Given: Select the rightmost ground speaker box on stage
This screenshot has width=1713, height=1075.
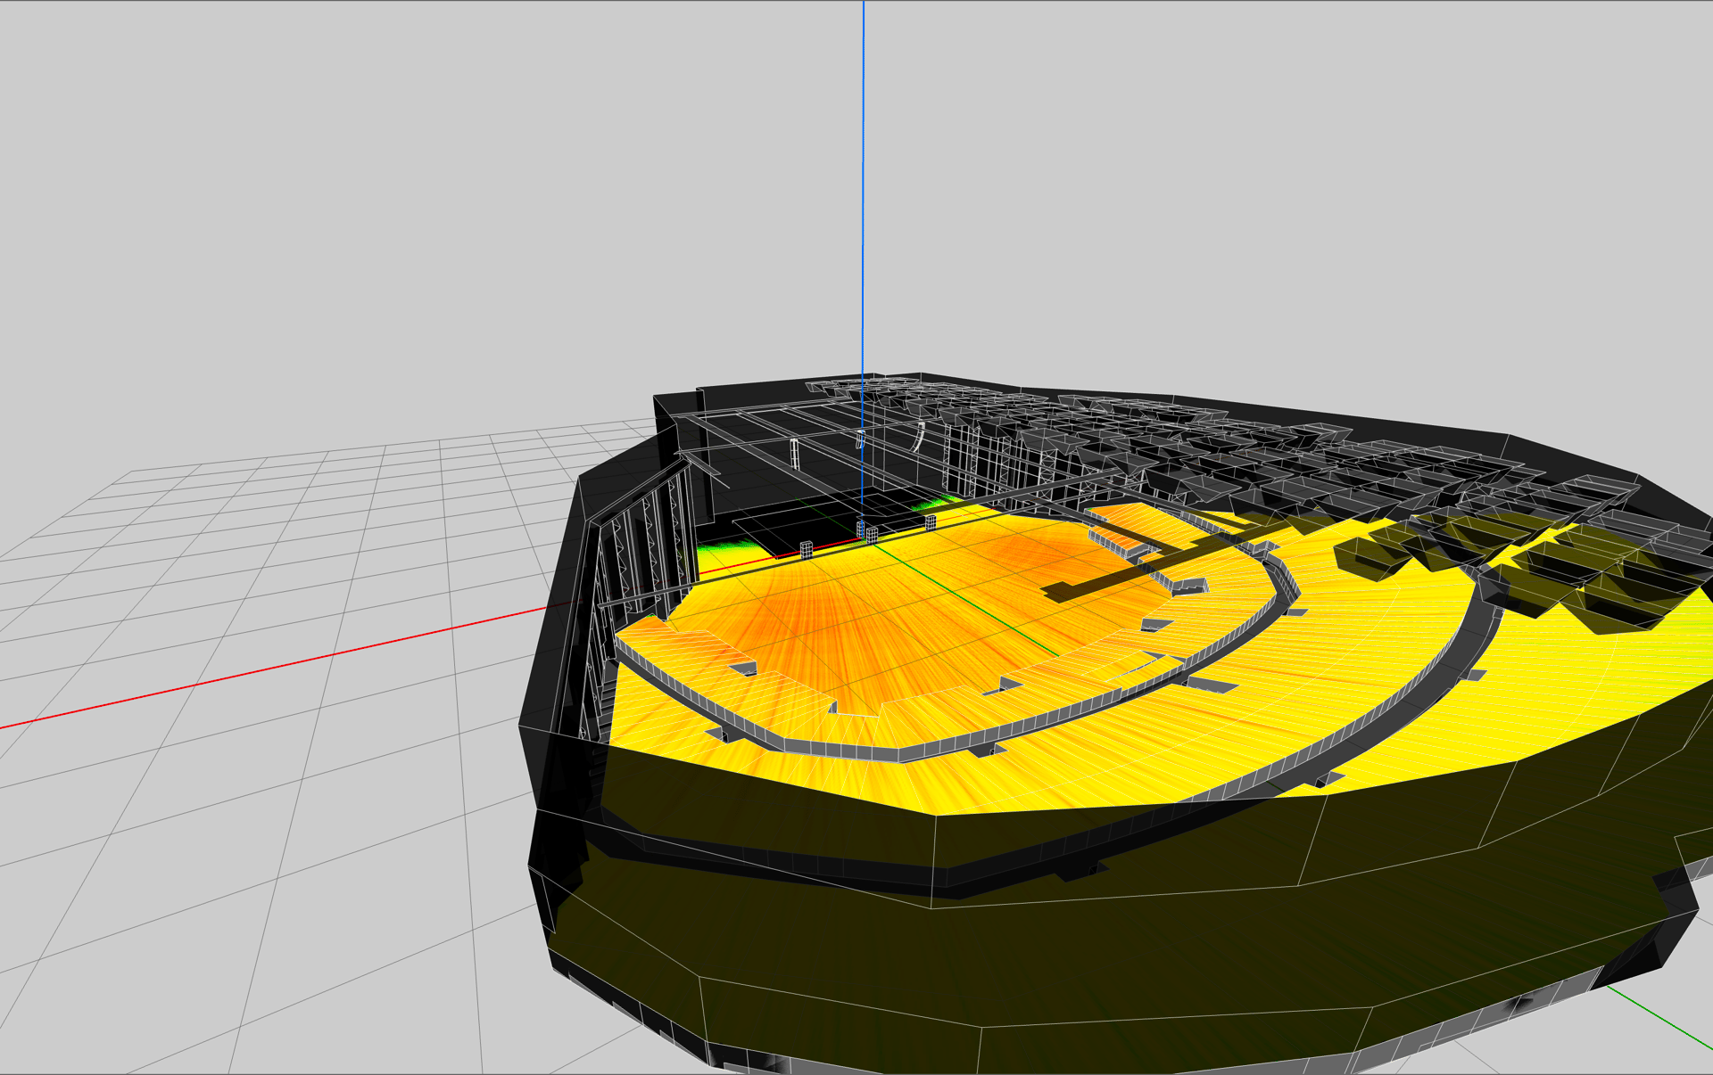Looking at the screenshot, I should pyautogui.click(x=931, y=522).
